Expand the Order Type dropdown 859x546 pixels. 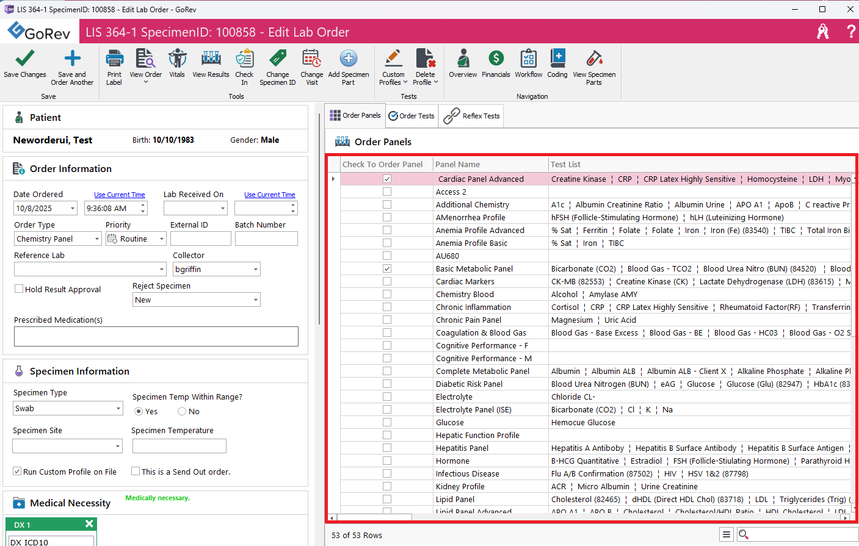[x=97, y=239]
